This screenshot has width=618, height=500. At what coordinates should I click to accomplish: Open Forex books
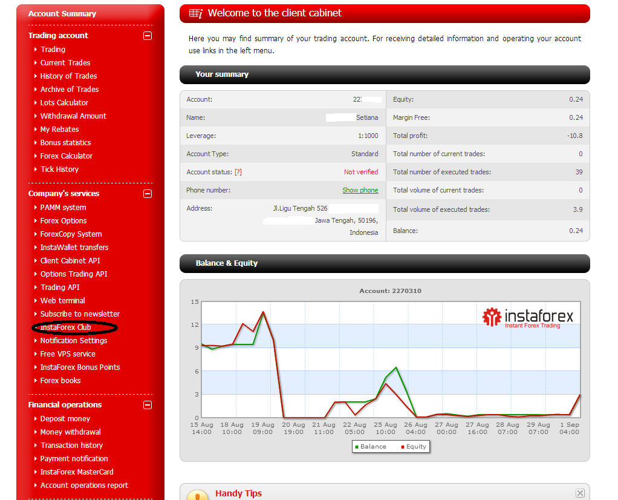[60, 381]
